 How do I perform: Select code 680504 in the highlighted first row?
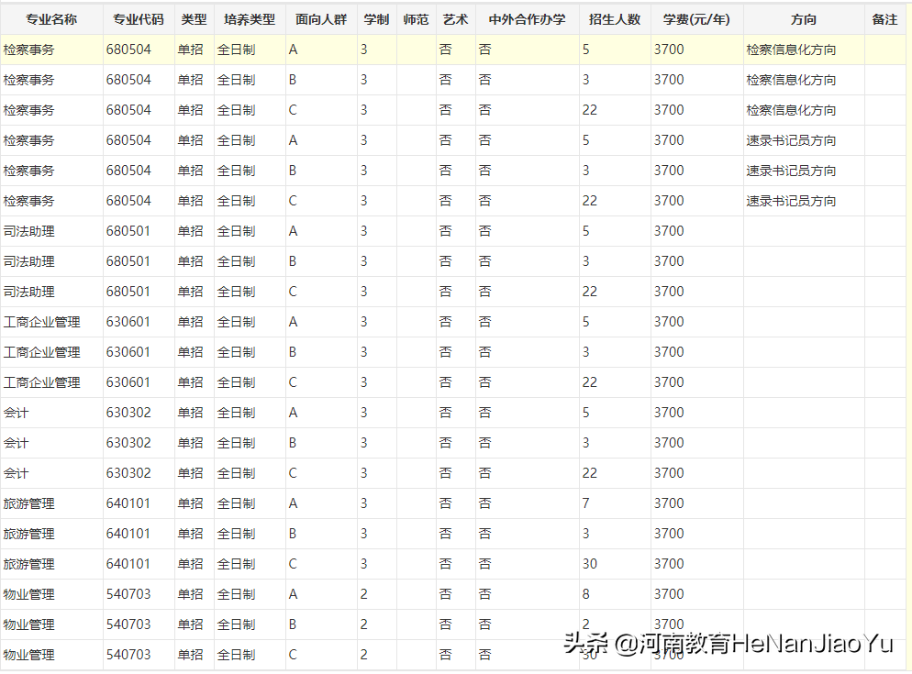tap(128, 50)
